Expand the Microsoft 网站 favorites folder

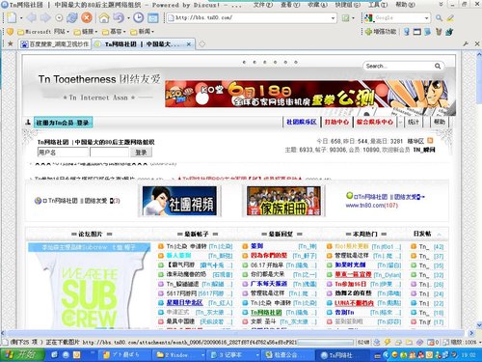click(43, 32)
